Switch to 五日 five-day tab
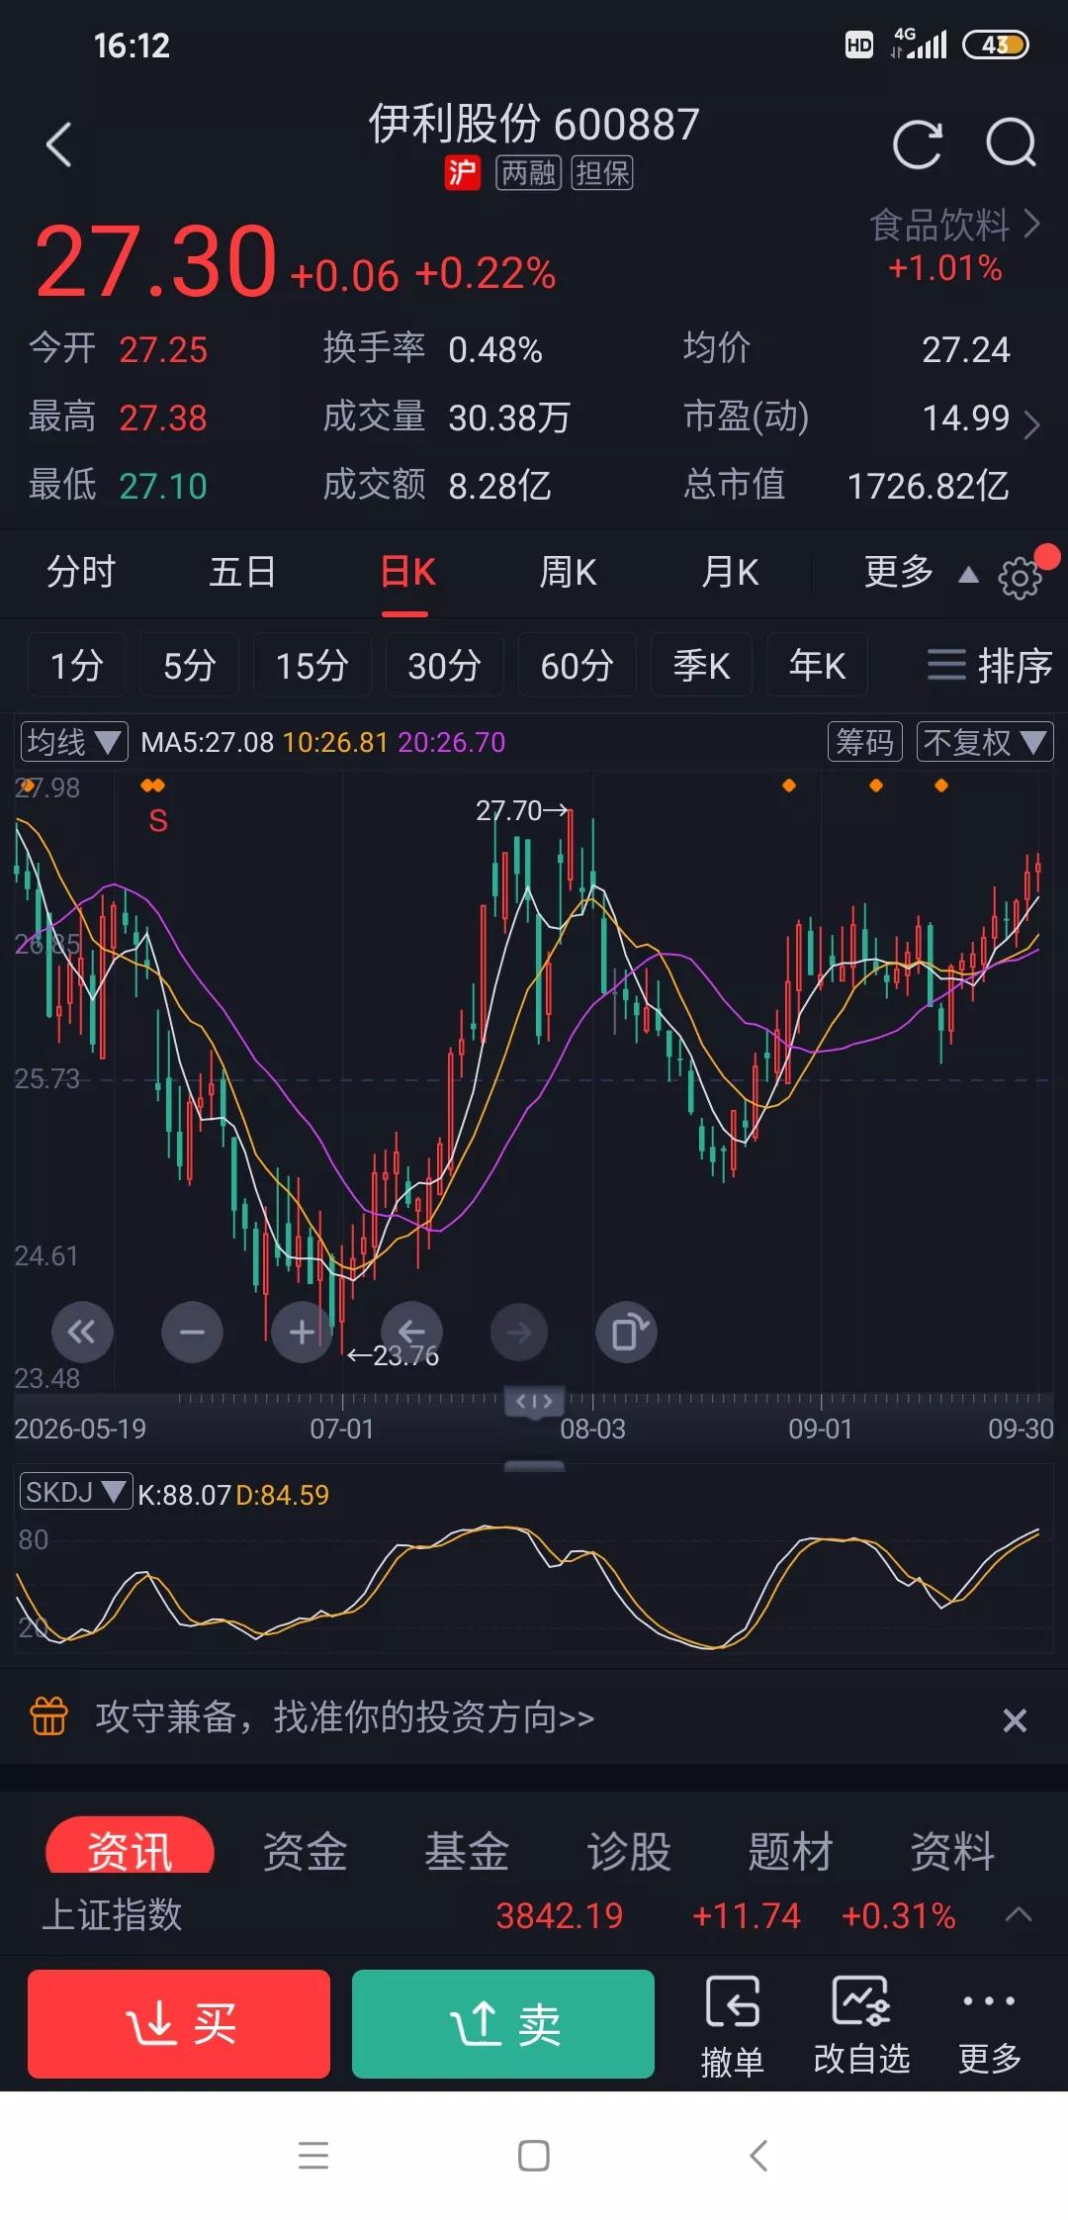 coord(242,572)
